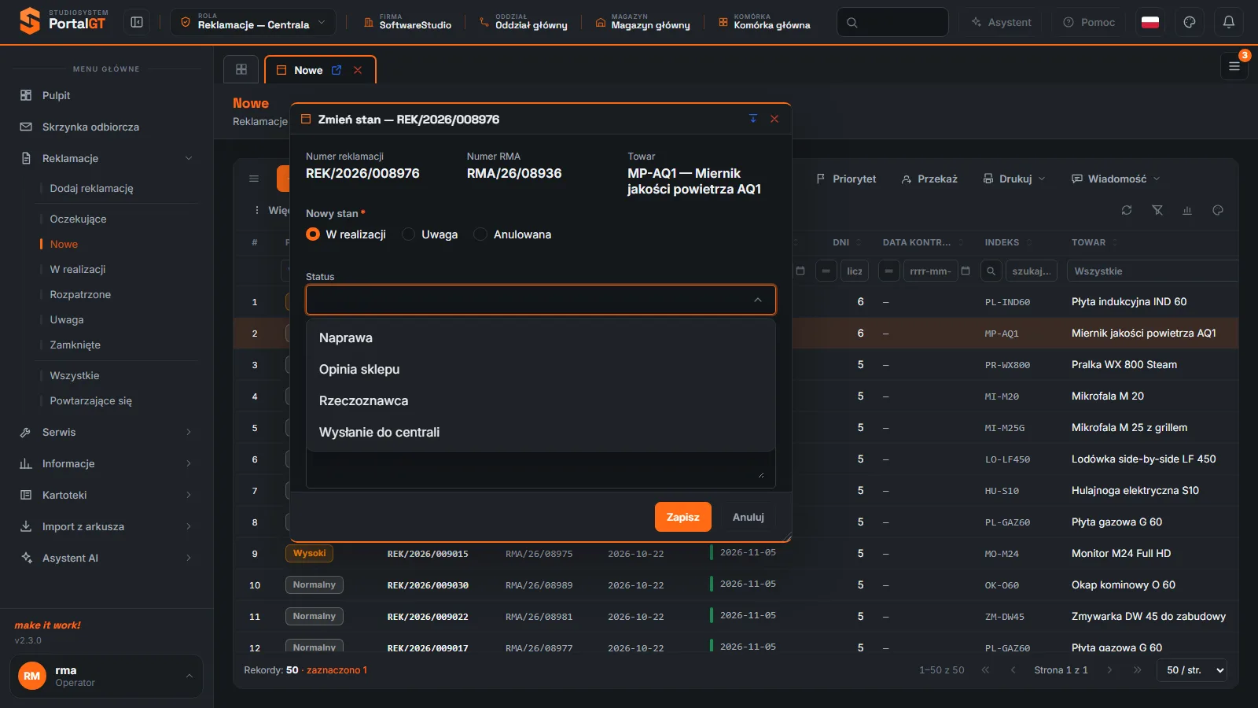Open Nowe tab in new window icon
The image size is (1258, 708).
point(337,70)
